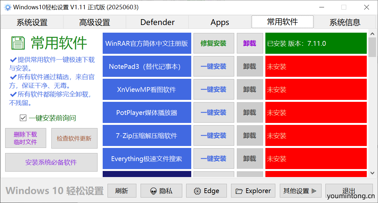Click the folder icon on Explorer button
This screenshot has height=203, width=378.
coord(239,191)
